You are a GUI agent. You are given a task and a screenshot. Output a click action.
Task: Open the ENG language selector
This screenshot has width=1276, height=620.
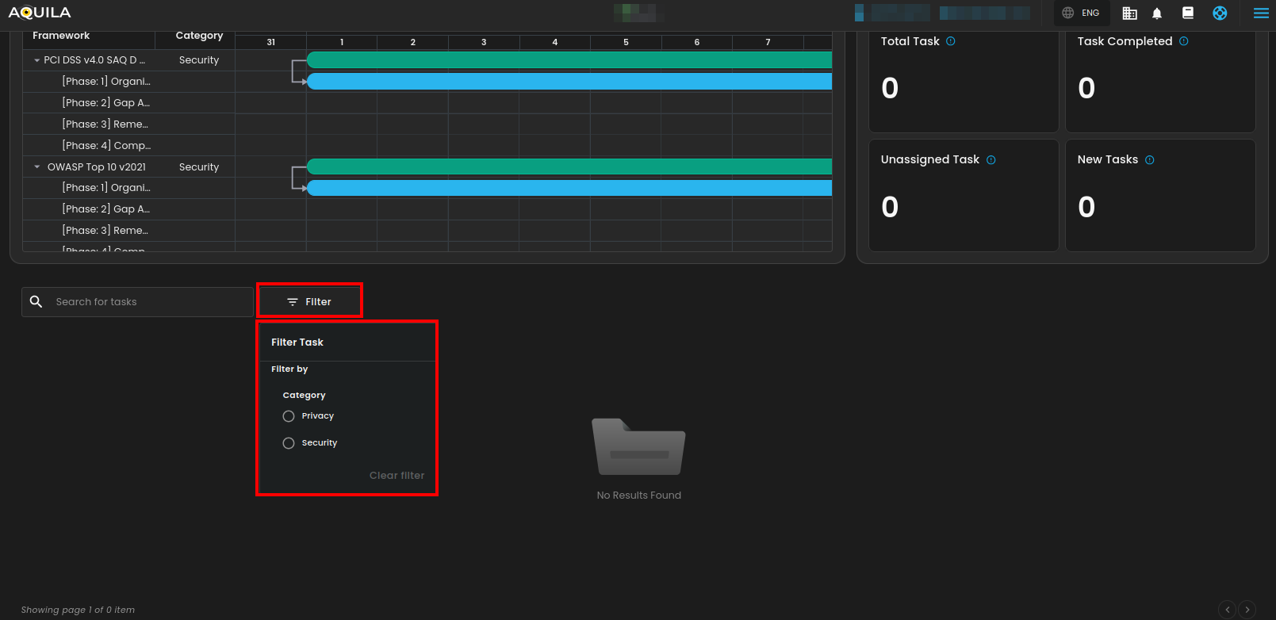point(1081,13)
